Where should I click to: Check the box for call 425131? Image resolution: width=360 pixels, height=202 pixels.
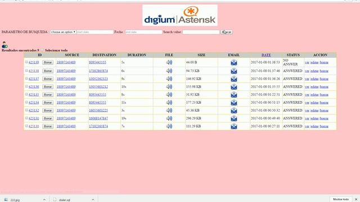click(x=26, y=118)
